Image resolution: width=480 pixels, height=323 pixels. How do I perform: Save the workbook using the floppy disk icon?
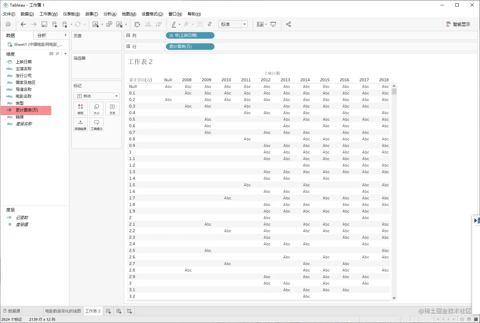coord(44,24)
